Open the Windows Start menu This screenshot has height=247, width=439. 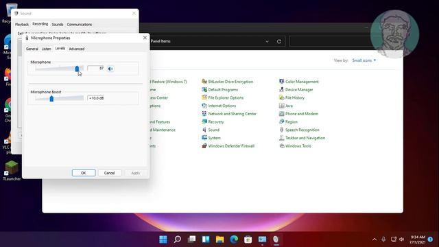click(163, 239)
